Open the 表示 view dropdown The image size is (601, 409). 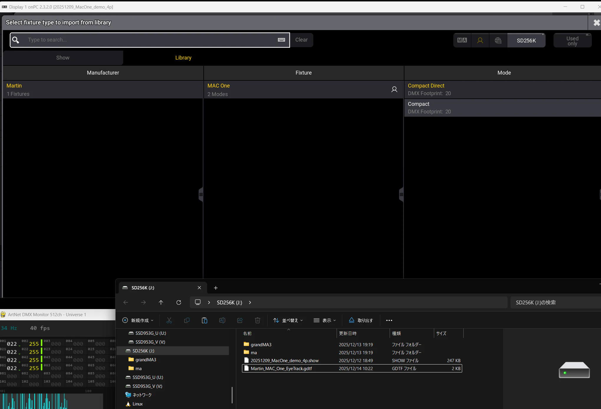tap(325, 320)
